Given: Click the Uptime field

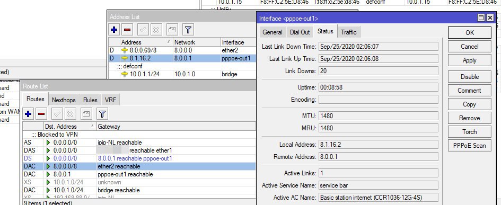Looking at the screenshot, I should (379, 87).
